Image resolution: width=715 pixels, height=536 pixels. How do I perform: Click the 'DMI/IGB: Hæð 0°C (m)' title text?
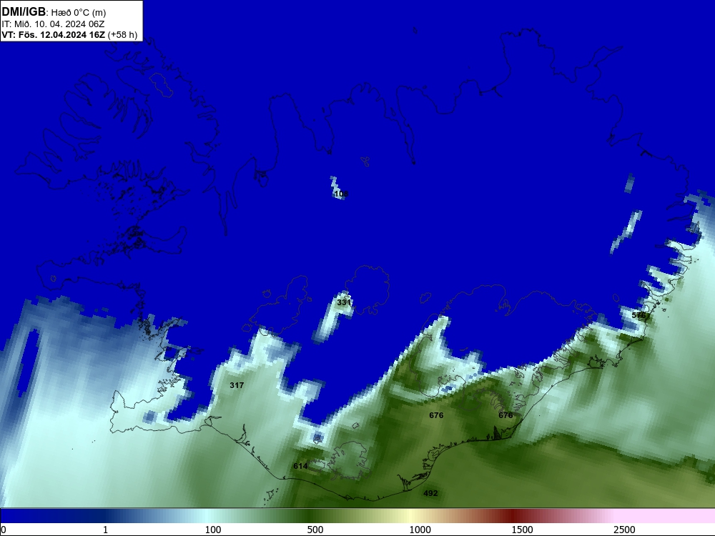(x=54, y=12)
